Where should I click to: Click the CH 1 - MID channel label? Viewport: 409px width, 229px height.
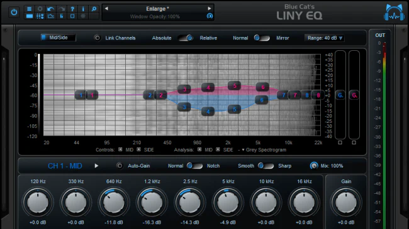tap(65, 166)
